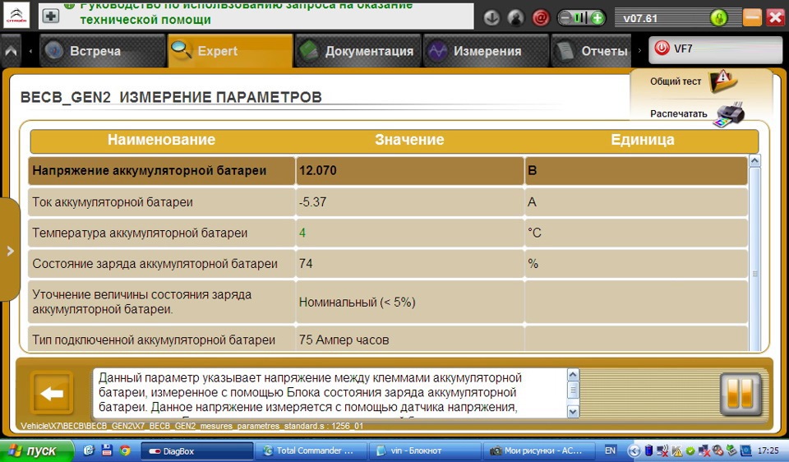
Task: Select the Напряжение аккумуляторной батареи row
Action: (x=387, y=171)
